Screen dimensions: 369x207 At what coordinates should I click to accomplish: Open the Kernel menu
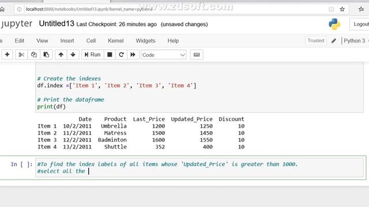tap(115, 41)
